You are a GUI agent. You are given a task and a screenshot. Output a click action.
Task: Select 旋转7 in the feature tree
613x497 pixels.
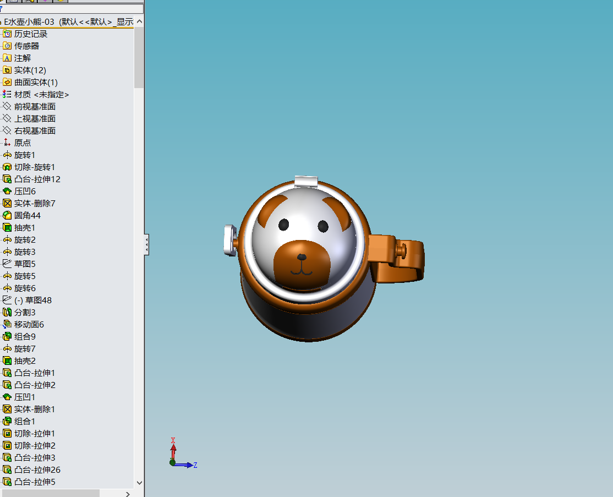[25, 349]
